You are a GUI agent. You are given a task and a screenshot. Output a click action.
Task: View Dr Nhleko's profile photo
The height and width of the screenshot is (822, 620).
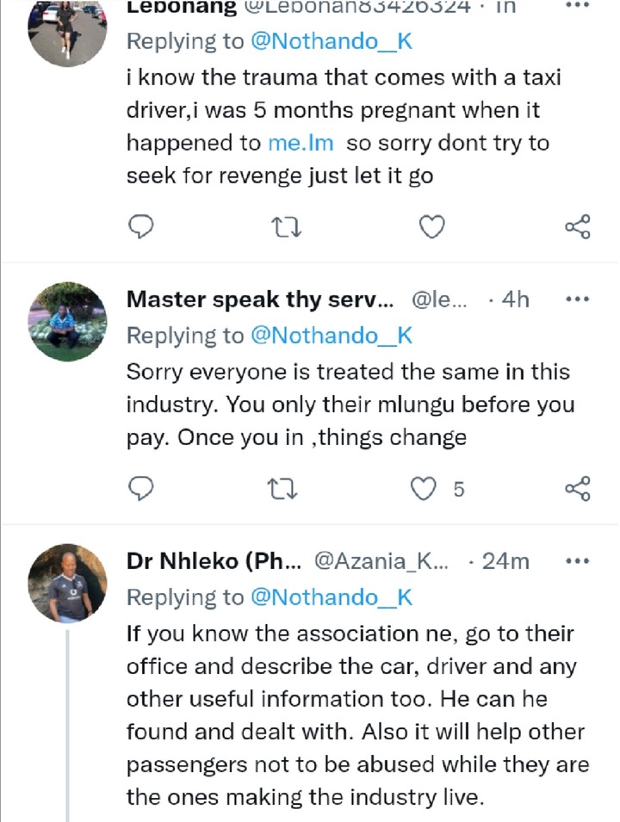67,583
